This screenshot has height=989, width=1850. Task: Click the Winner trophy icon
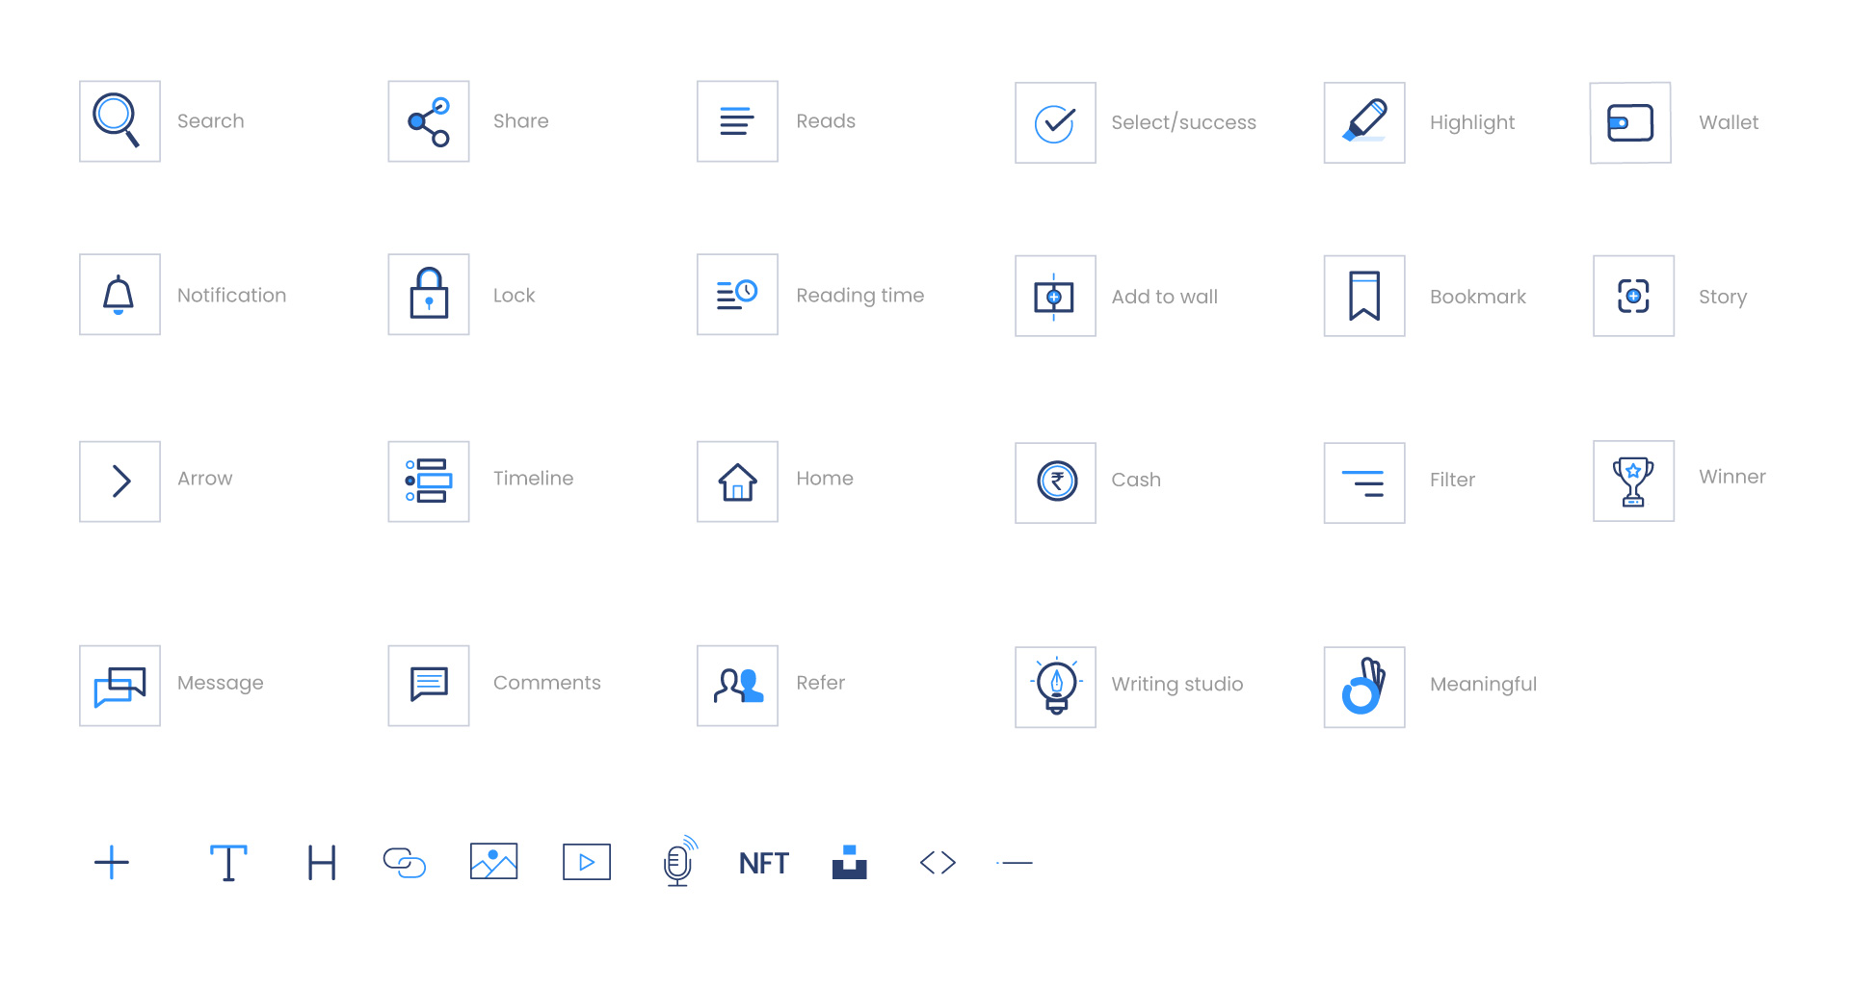click(1633, 481)
